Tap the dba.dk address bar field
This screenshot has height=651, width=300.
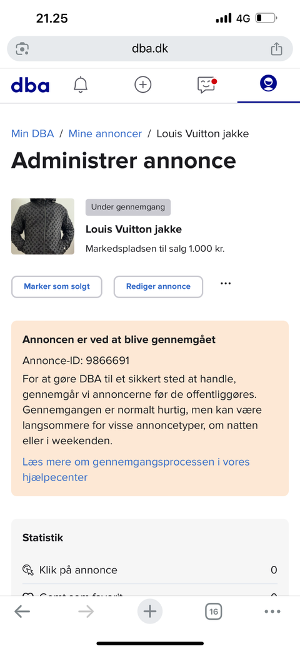point(150,49)
